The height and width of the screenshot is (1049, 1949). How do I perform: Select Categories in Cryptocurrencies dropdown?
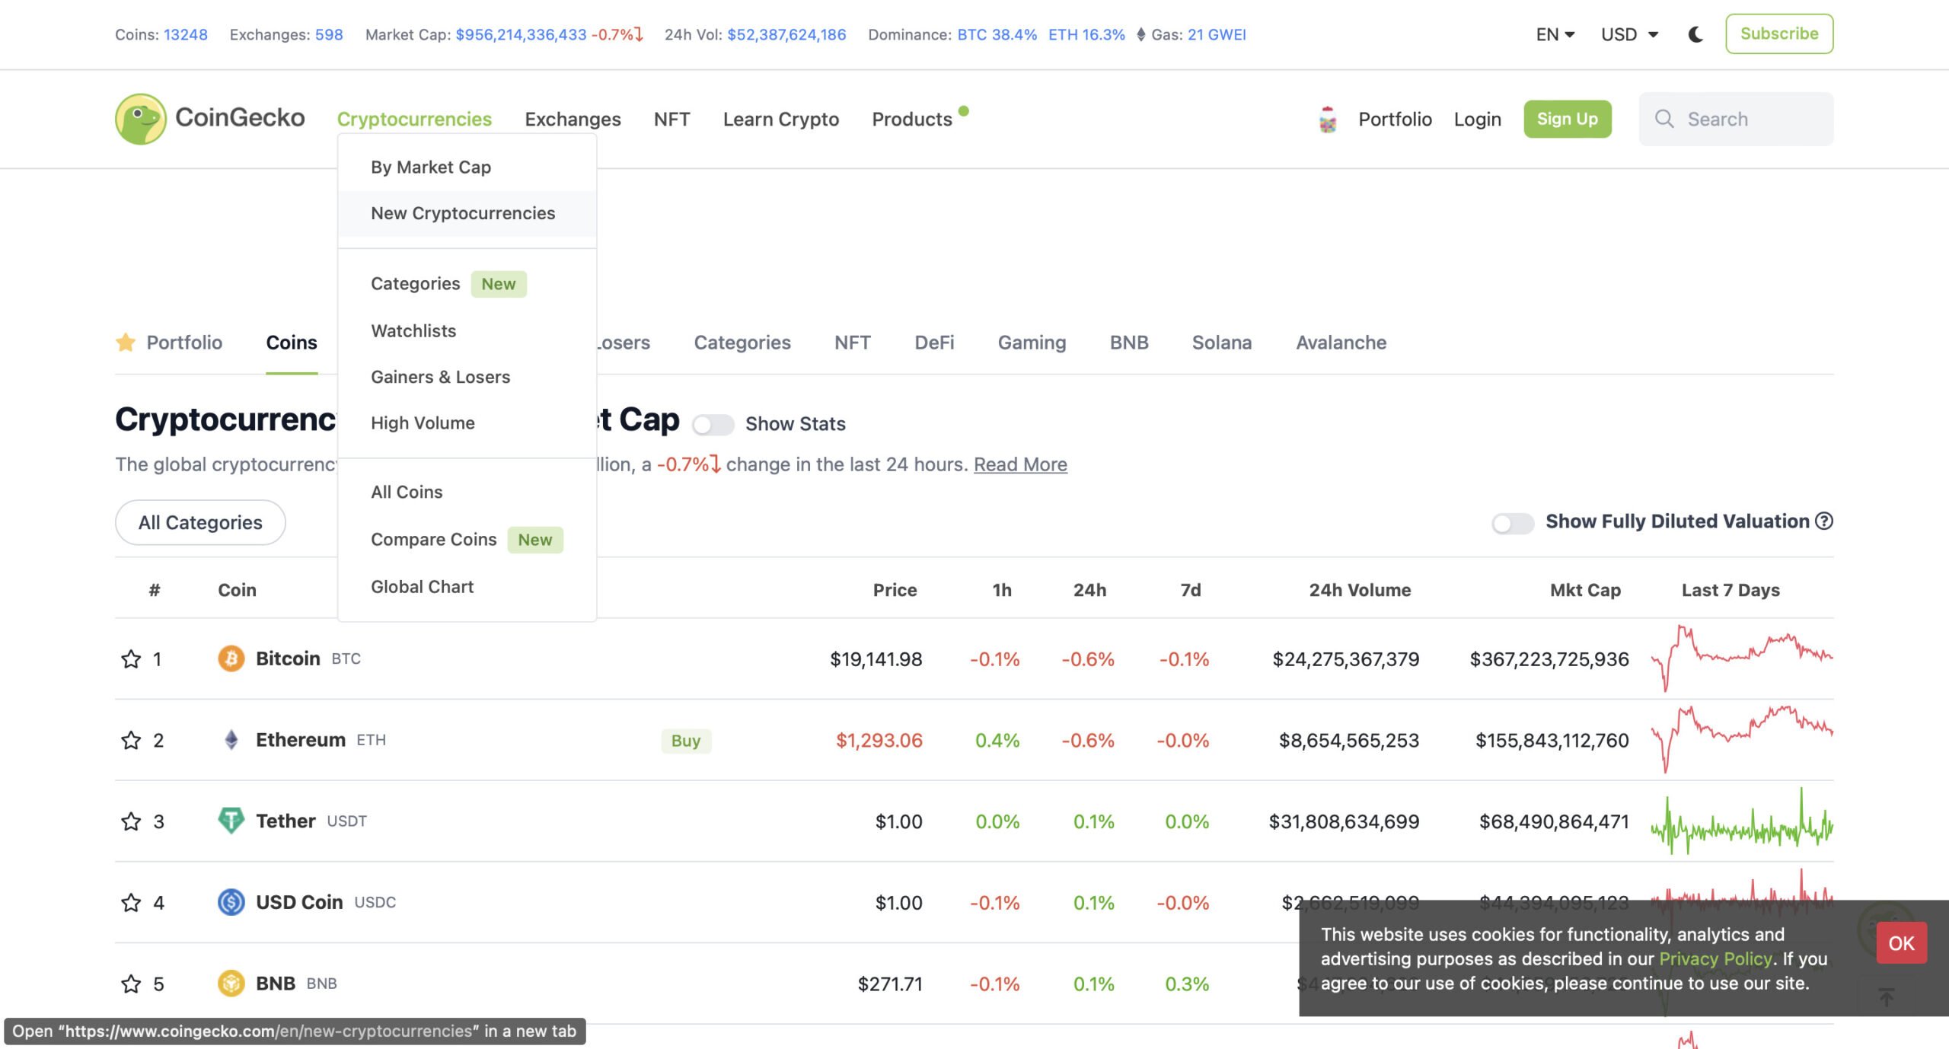(467, 284)
